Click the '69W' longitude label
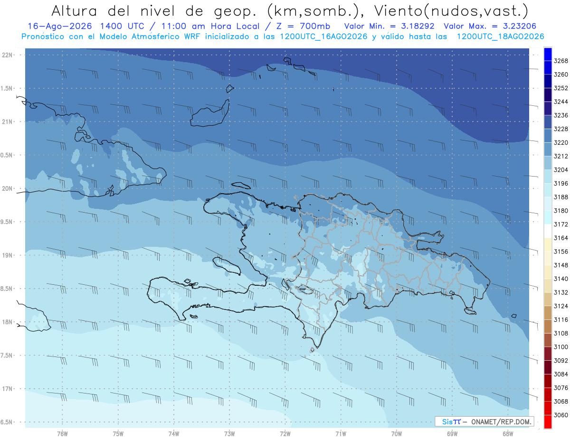 click(452, 433)
